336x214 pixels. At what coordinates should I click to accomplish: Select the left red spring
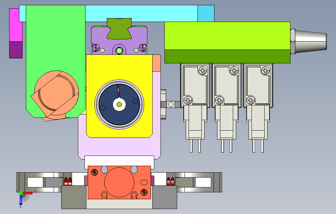coord(68,182)
